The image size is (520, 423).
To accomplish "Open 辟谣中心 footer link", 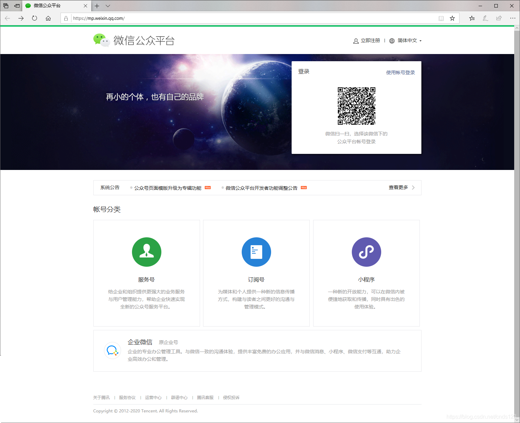I will 179,398.
